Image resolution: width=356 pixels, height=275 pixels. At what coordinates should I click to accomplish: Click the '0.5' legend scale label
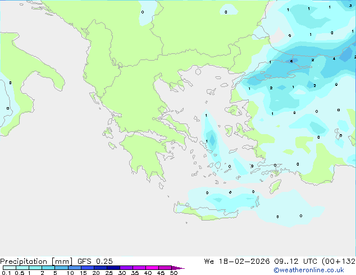[19, 273]
